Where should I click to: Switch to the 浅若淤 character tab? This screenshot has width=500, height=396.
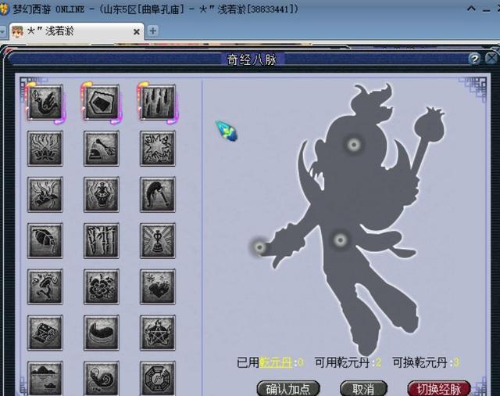(x=77, y=31)
